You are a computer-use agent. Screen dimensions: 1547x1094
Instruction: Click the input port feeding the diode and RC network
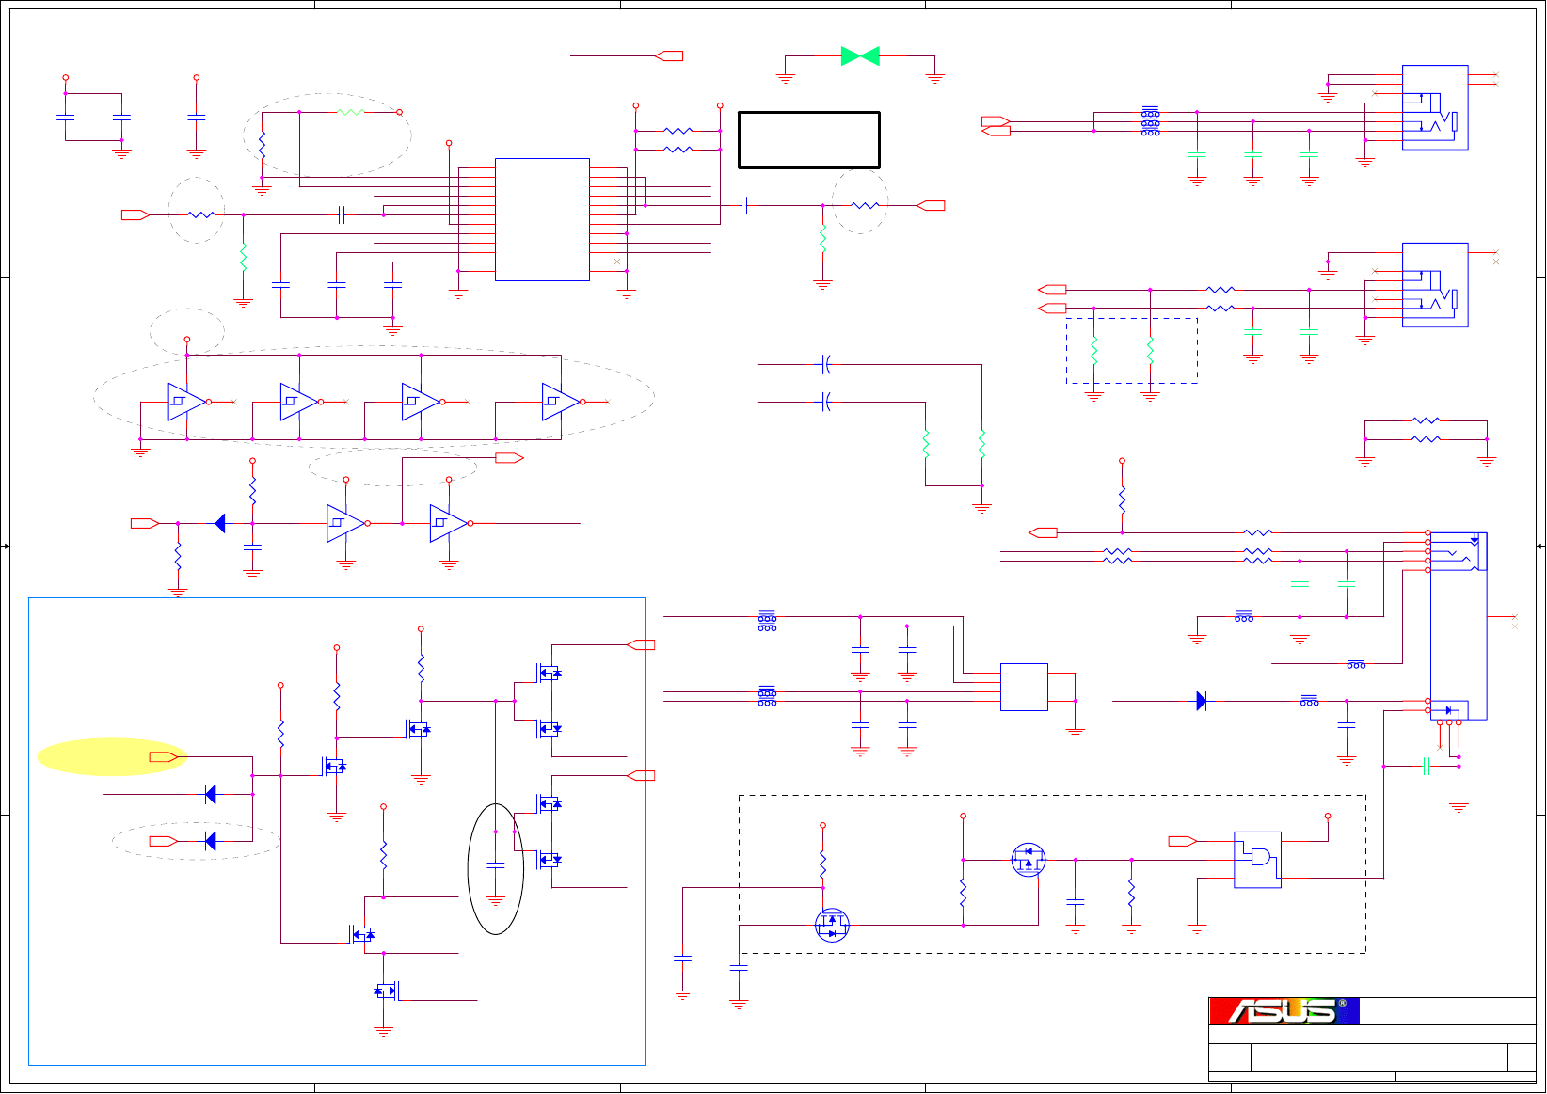click(x=145, y=523)
